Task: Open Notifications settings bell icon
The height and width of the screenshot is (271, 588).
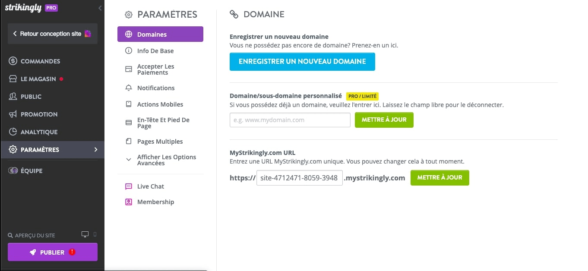Action: 128,88
